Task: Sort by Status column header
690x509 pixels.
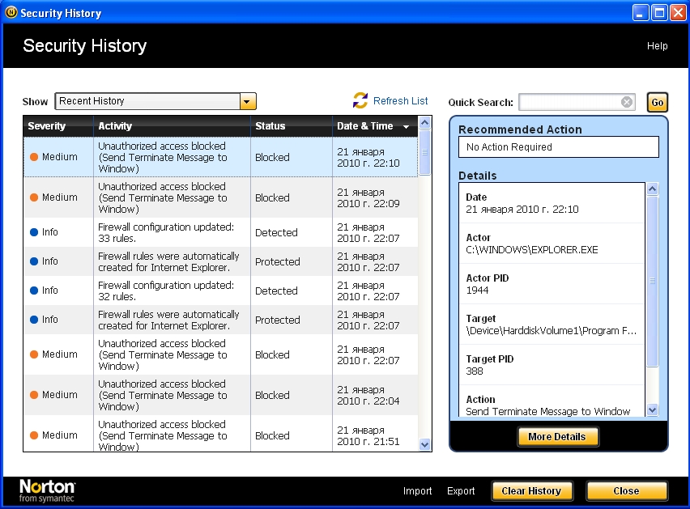Action: tap(292, 126)
